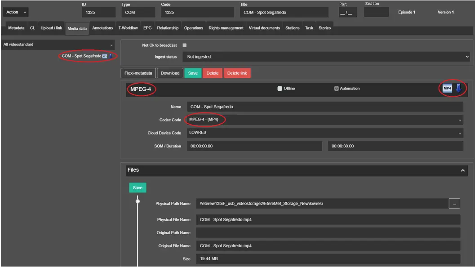Click the blue down arrow icon beside MP4

tap(458, 89)
